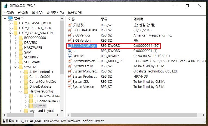
Task: Open the 도움말(H) menu
Action: (75, 12)
